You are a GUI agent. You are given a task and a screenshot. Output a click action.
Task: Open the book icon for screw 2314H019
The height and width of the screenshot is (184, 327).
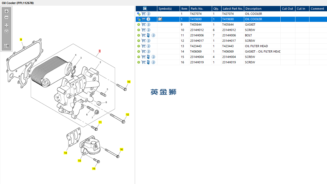point(148,62)
